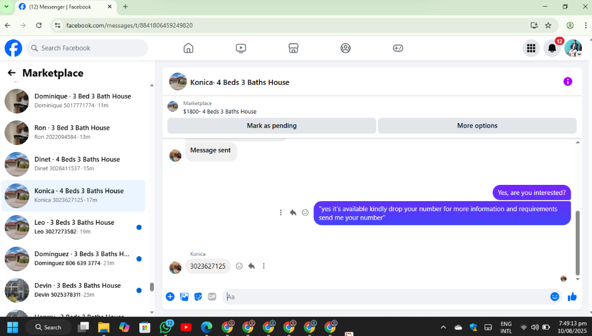
Task: Reload the page in browser
Action: coord(39,25)
